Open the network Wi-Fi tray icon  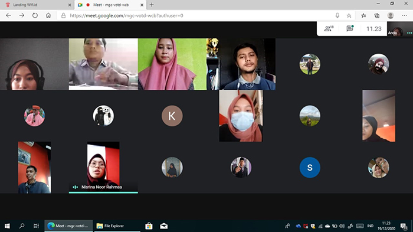(320, 226)
